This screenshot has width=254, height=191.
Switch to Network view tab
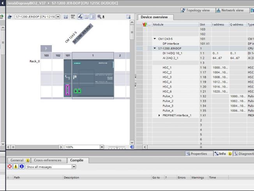pos(233,11)
